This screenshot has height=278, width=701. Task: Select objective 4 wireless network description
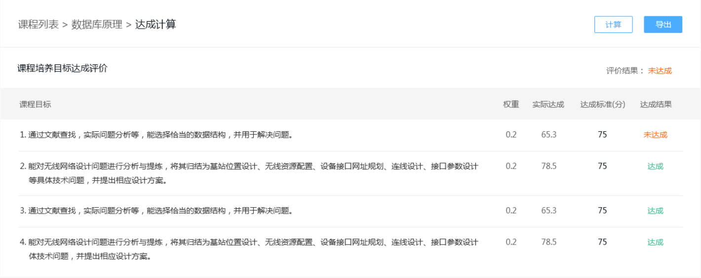pos(249,249)
